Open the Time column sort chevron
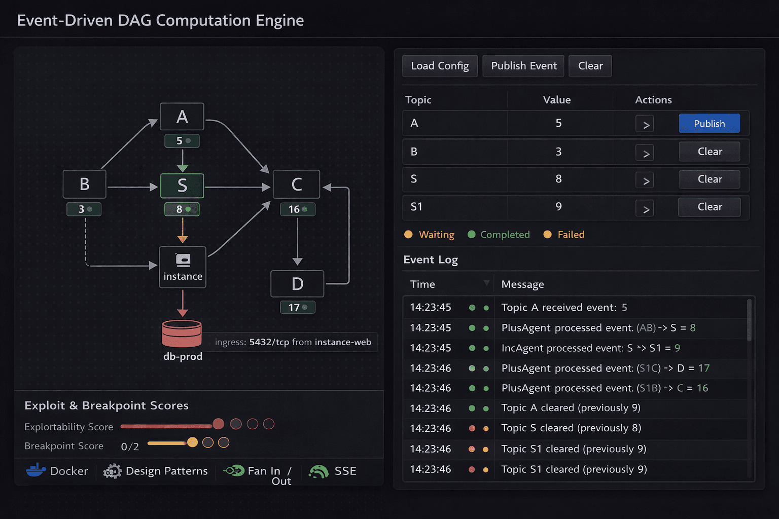779x519 pixels. [x=486, y=283]
